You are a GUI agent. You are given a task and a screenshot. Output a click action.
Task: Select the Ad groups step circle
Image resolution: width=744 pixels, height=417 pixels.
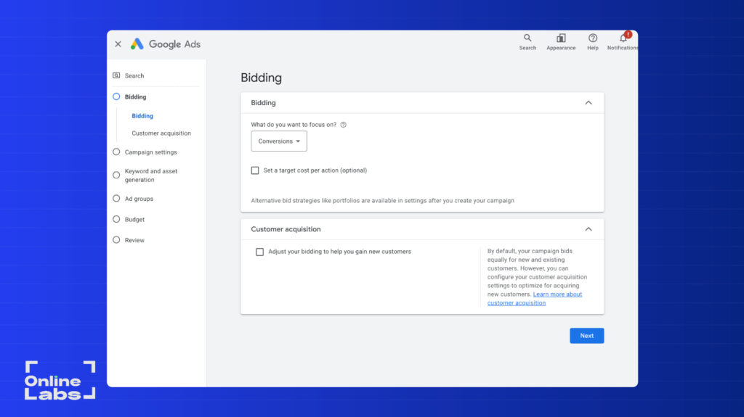click(116, 199)
